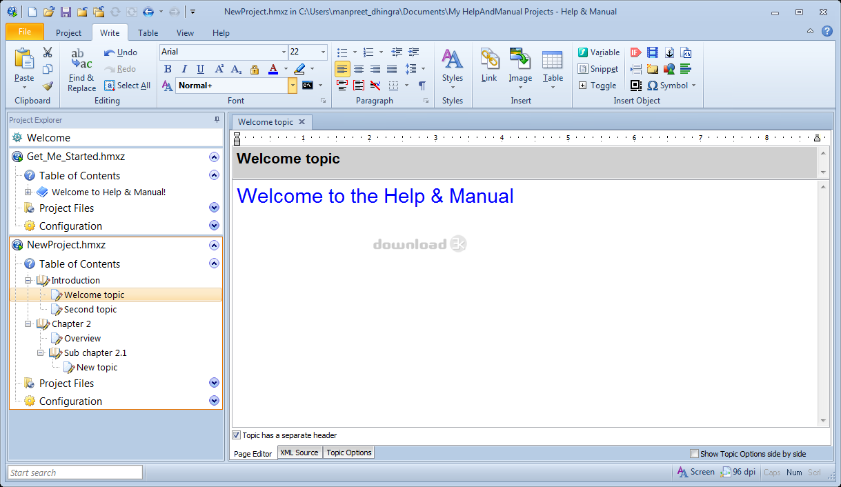Screen dimensions: 841x487
Task: Open the File menu
Action: (x=25, y=32)
